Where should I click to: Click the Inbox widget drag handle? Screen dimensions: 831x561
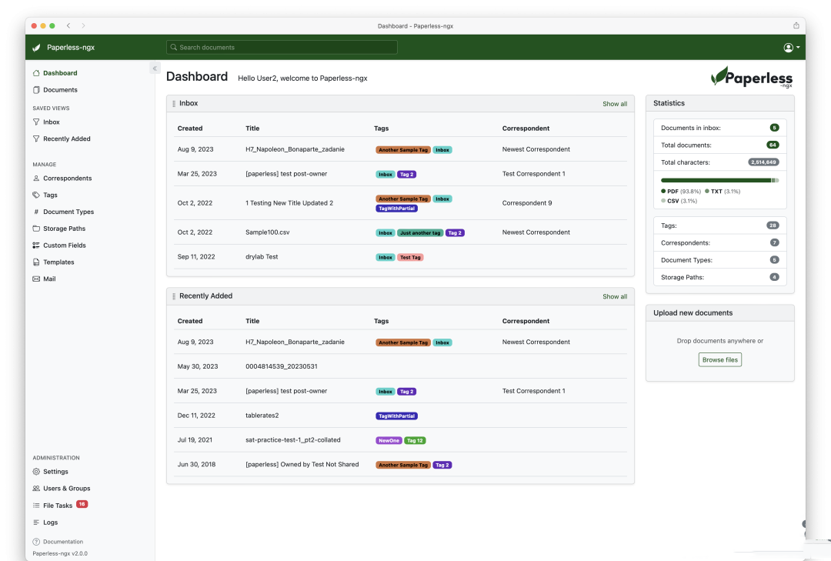(x=174, y=104)
